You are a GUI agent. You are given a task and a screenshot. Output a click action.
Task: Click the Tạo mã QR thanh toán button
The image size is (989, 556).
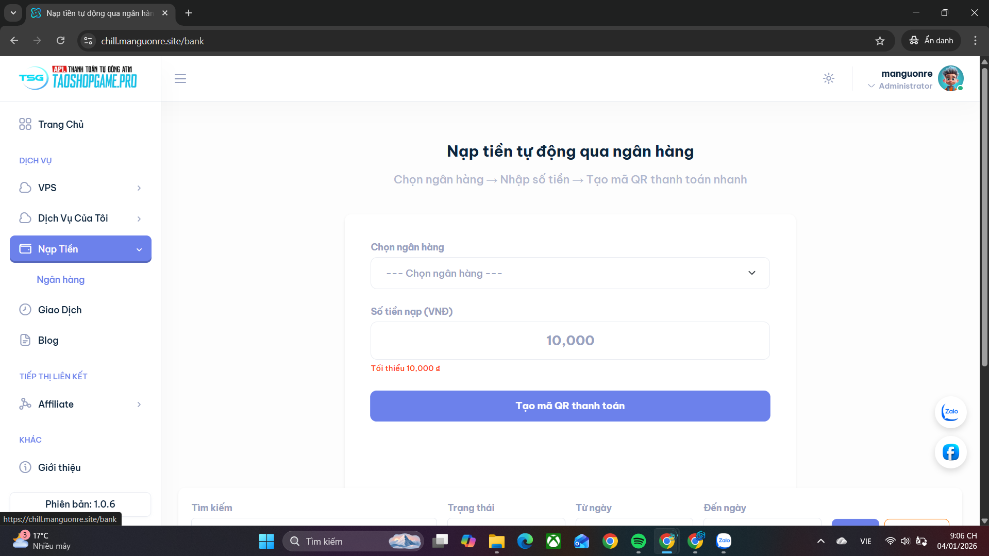569,406
